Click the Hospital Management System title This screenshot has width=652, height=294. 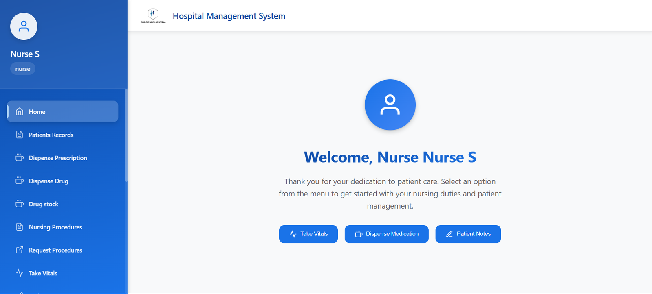229,16
